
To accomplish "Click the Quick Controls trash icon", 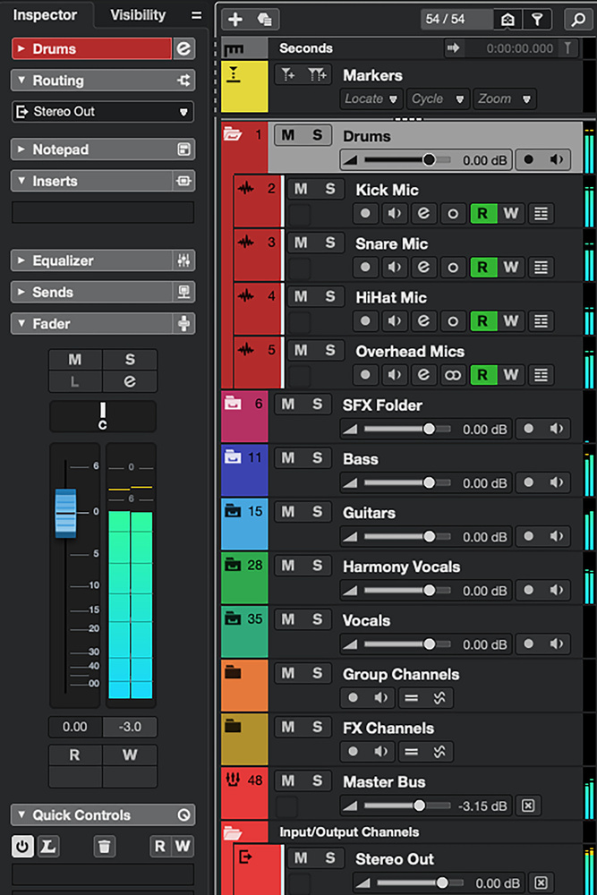I will (104, 846).
